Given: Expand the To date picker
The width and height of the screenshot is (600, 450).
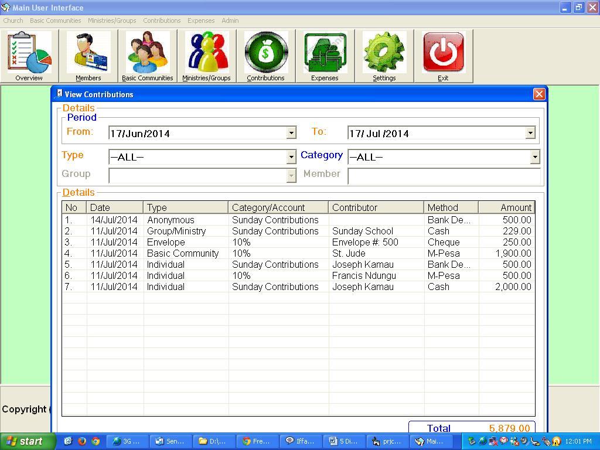Looking at the screenshot, I should pos(531,132).
